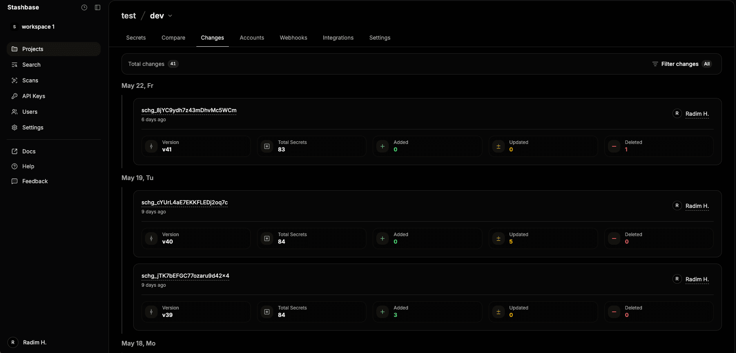Image resolution: width=736 pixels, height=353 pixels.
Task: Click the test project breadcrumb
Action: point(129,16)
